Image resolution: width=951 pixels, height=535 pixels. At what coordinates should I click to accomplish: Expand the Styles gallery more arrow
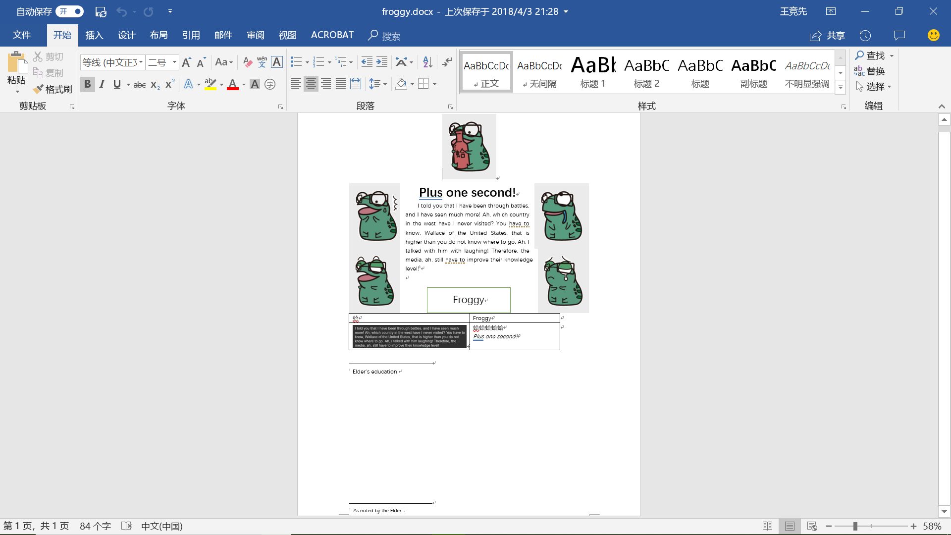tap(841, 88)
